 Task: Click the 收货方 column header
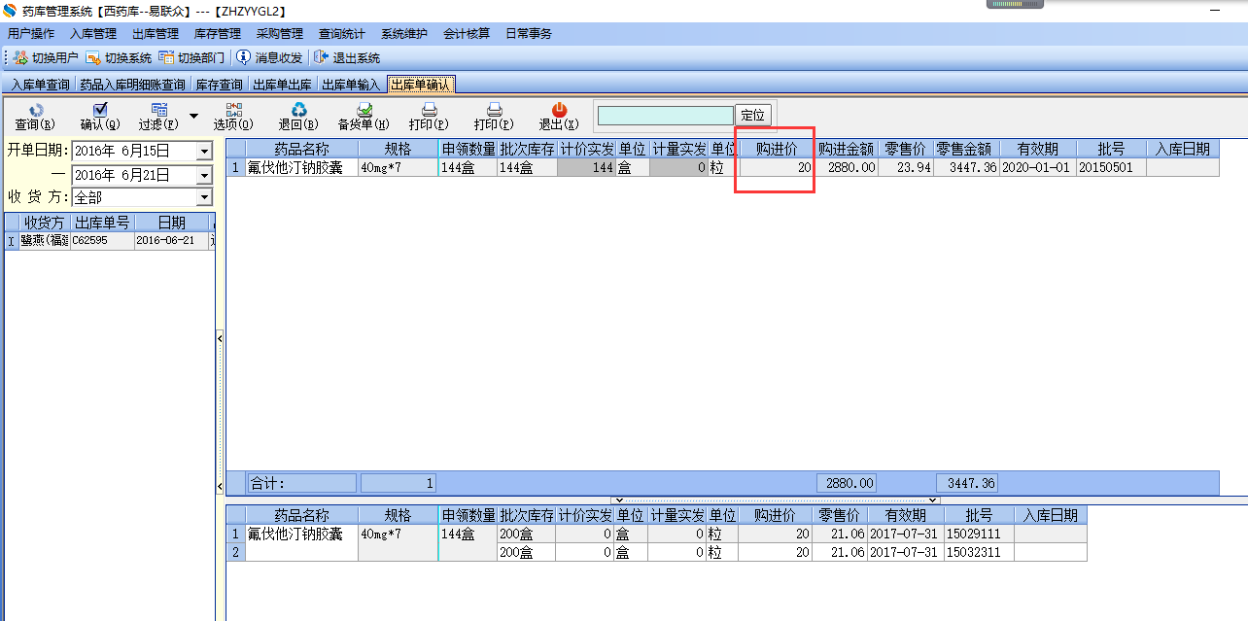coord(45,223)
